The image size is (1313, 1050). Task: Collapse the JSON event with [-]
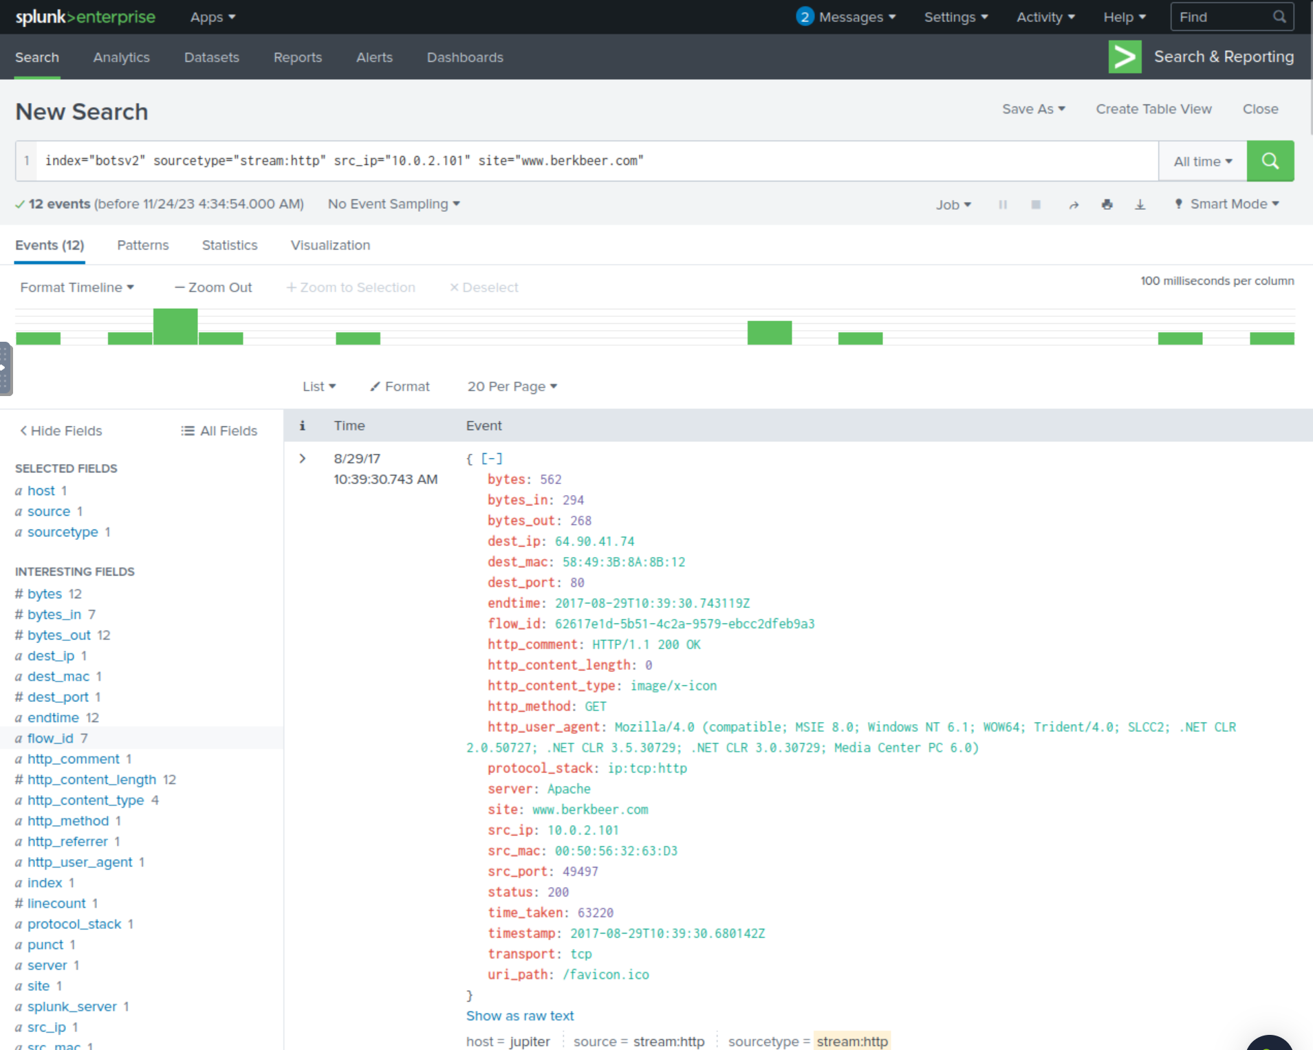click(492, 459)
